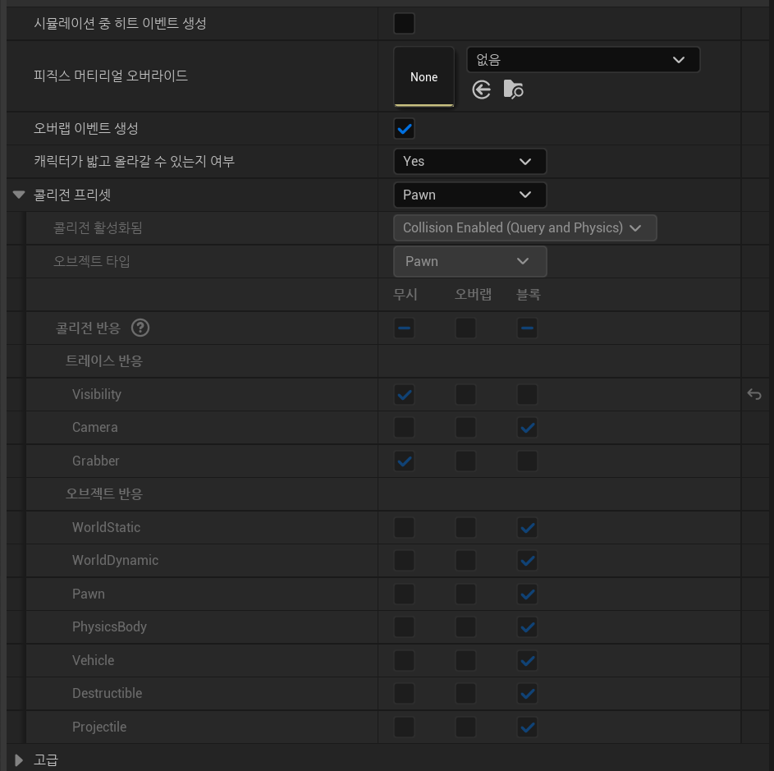Set Grabber response to 블록
The height and width of the screenshot is (771, 774).
(x=527, y=461)
